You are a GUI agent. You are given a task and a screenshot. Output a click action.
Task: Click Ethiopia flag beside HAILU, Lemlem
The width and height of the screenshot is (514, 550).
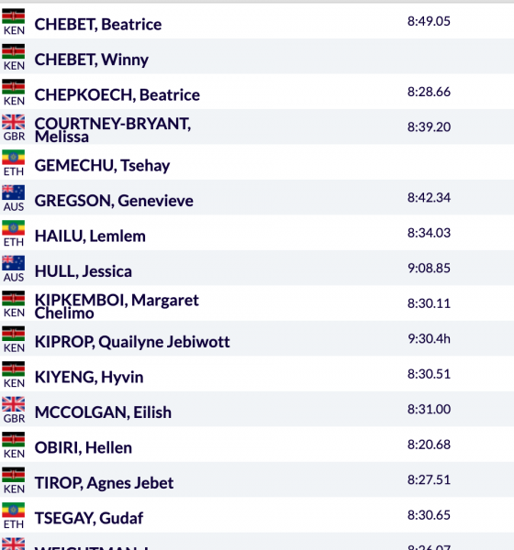click(x=14, y=228)
